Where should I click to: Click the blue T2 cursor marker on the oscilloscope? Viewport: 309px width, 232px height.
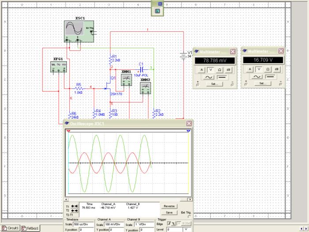point(188,131)
